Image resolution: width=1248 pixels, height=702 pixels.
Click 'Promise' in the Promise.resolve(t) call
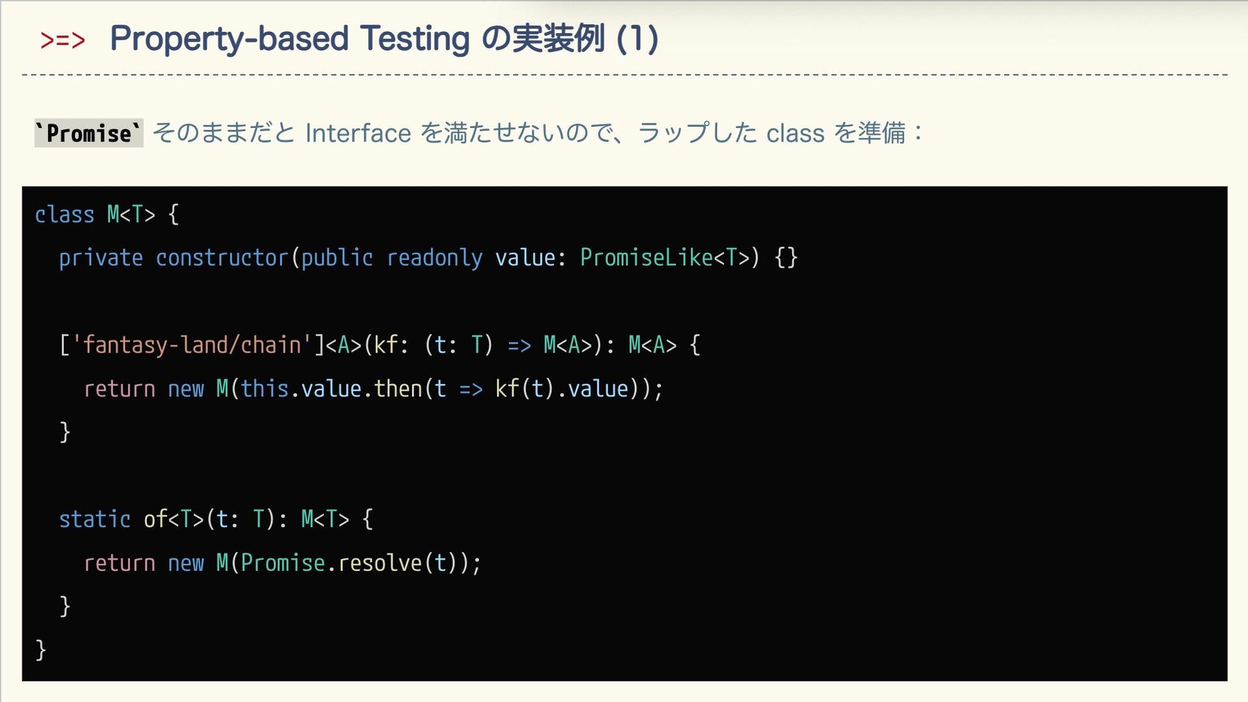pos(283,563)
